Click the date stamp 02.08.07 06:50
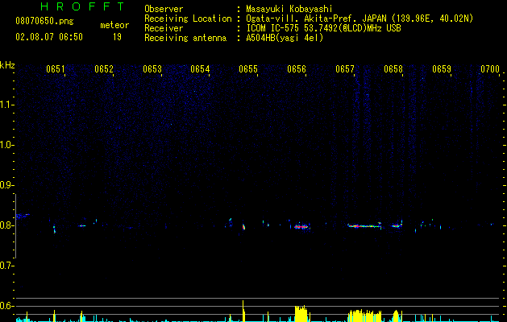The image size is (507, 322). point(49,37)
